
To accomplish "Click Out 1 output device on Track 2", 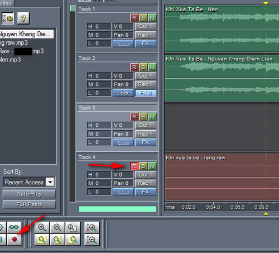I will pyautogui.click(x=146, y=76).
